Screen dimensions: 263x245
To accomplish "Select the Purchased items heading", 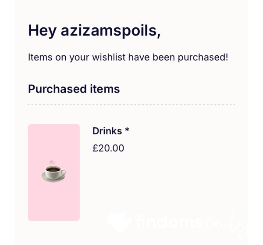I will pyautogui.click(x=74, y=89).
